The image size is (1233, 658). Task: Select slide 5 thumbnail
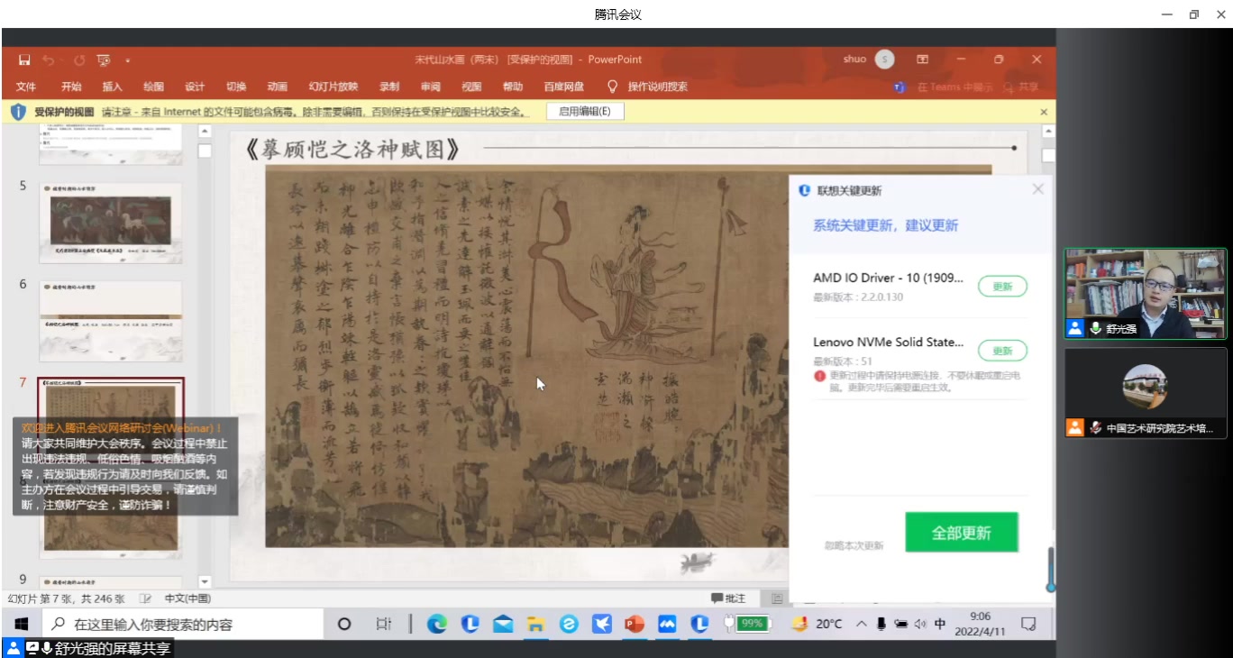pyautogui.click(x=111, y=223)
